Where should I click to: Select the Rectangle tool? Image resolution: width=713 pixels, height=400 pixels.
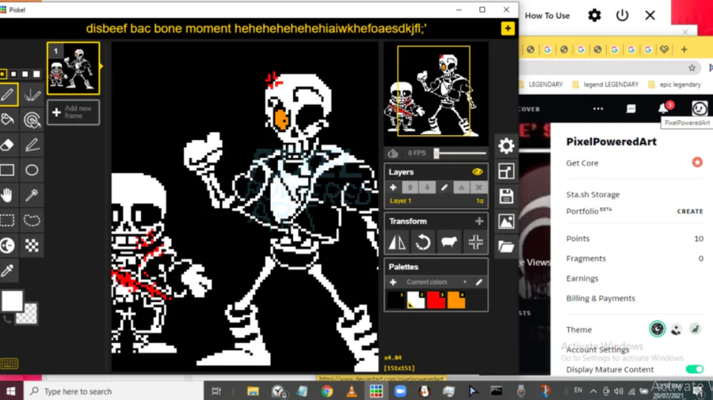pos(8,170)
